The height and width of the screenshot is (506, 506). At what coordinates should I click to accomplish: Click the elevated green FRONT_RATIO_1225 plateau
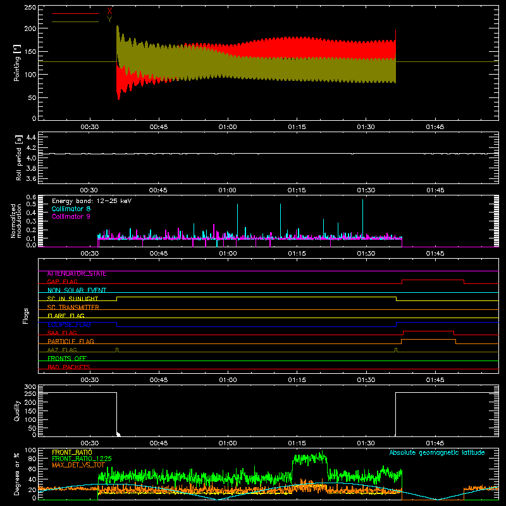tap(309, 458)
